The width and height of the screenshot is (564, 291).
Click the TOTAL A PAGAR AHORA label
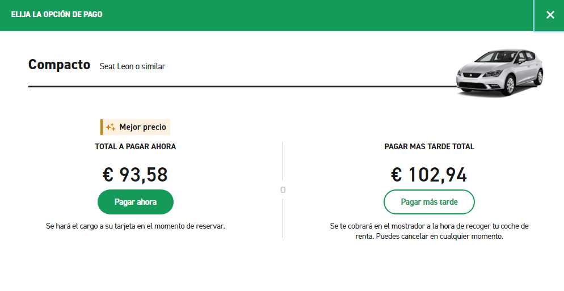[135, 146]
